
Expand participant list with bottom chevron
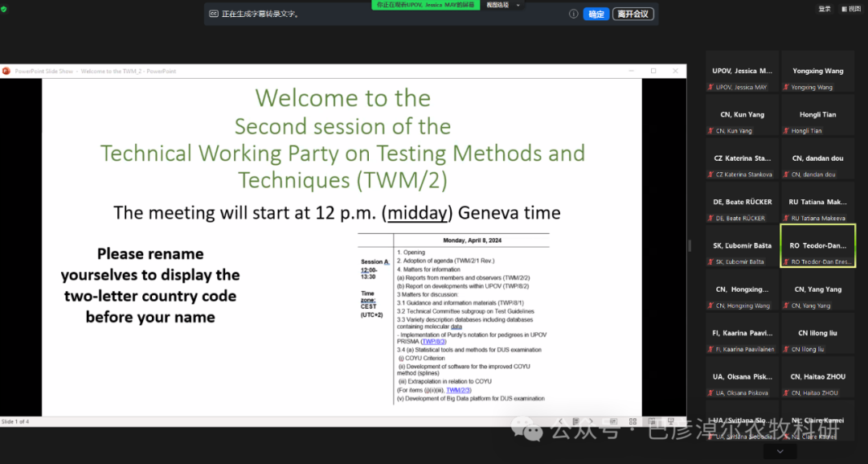pyautogui.click(x=779, y=452)
